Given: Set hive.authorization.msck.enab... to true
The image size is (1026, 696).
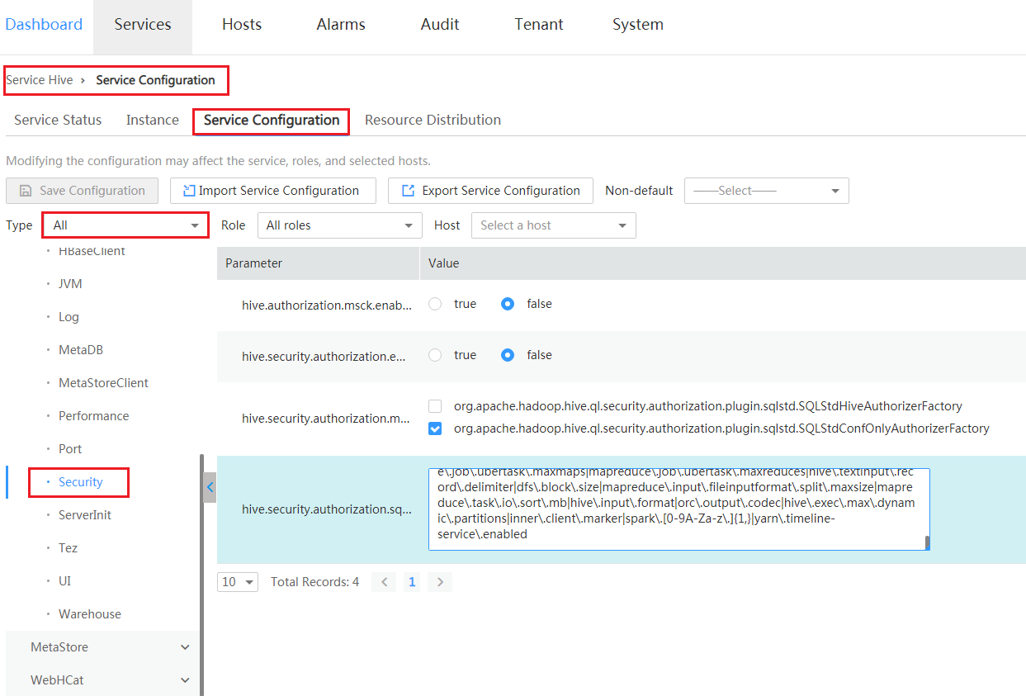Looking at the screenshot, I should pyautogui.click(x=435, y=304).
